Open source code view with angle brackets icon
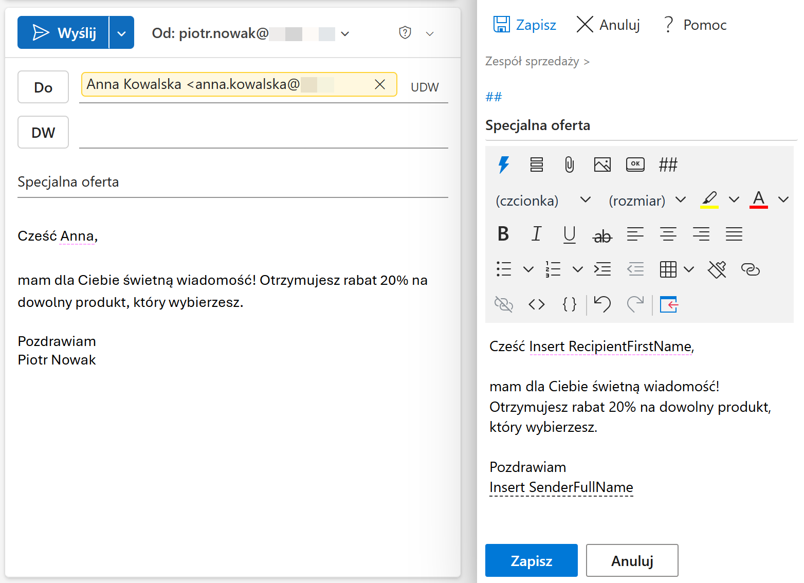The height and width of the screenshot is (583, 804). coord(536,304)
